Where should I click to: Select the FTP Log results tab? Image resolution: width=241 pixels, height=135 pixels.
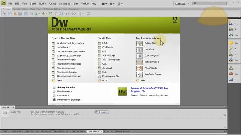(108, 131)
